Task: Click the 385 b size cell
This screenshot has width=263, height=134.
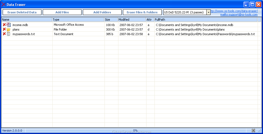Action: 110,34
